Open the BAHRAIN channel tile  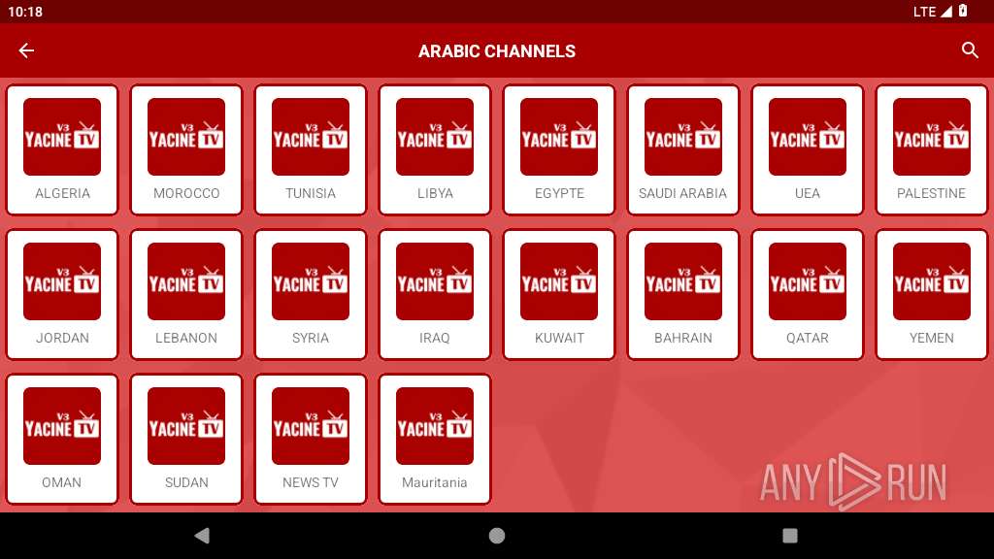pos(683,295)
